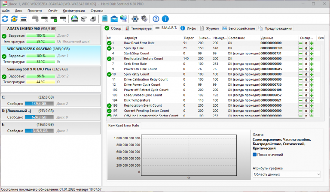
Task: Uncheck the "Показ значений" checkbox
Action: 255,155
